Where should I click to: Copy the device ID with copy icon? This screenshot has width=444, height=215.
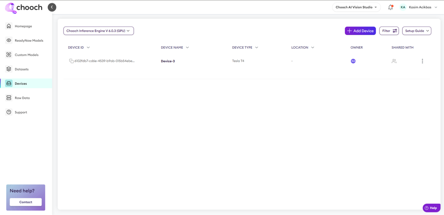pos(71,61)
